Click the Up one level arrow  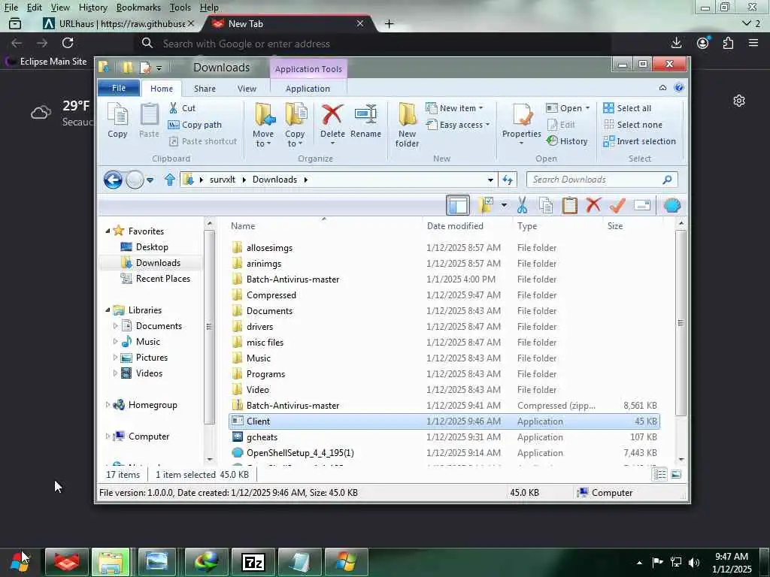169,180
